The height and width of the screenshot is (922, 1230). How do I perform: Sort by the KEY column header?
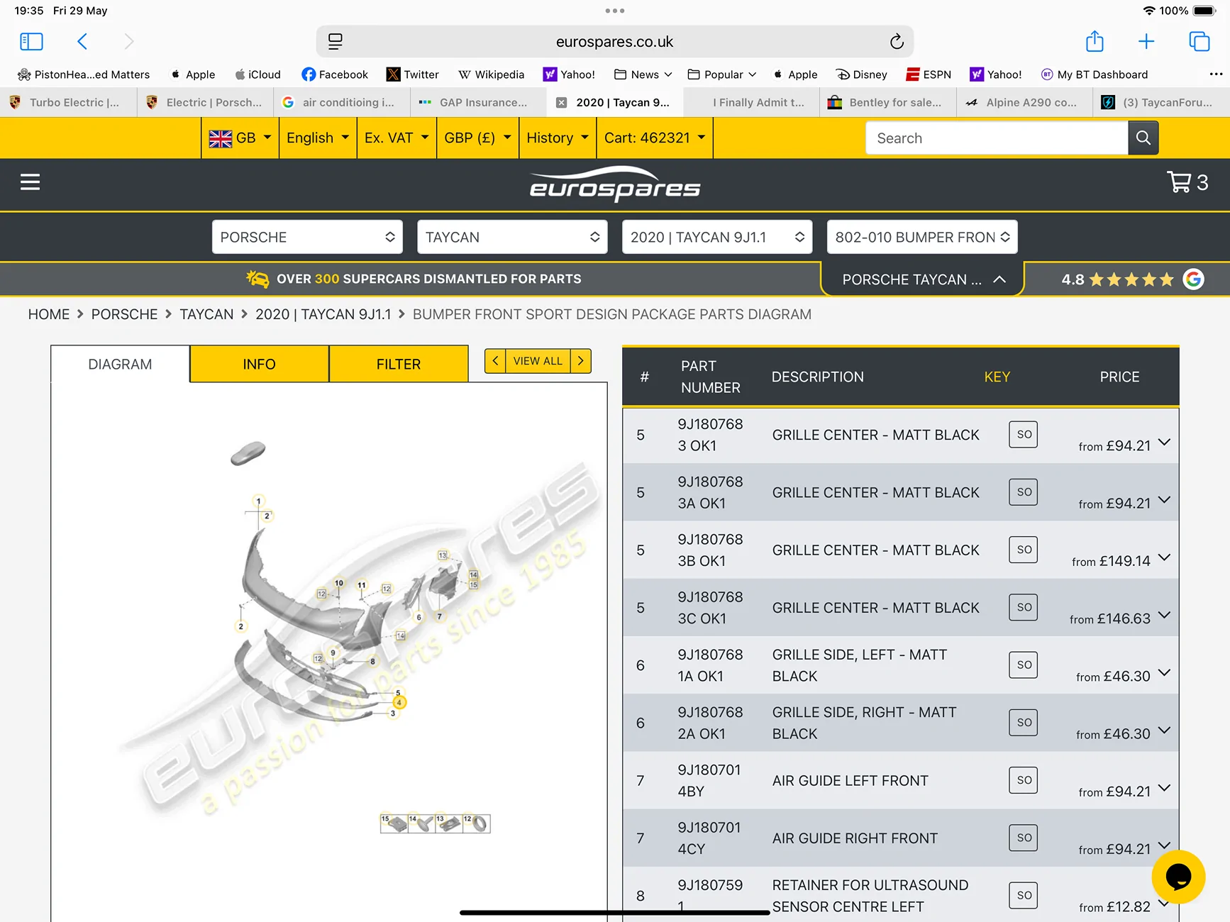click(x=997, y=377)
